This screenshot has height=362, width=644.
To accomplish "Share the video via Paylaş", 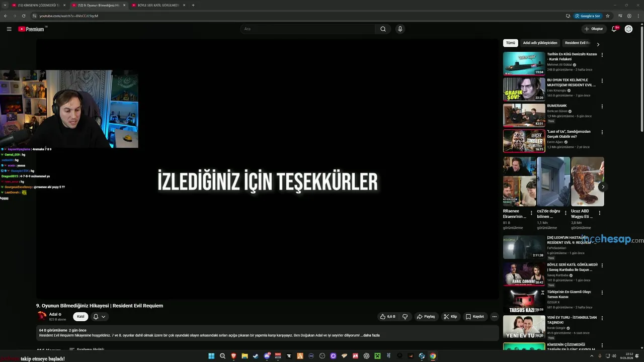I will point(426,317).
